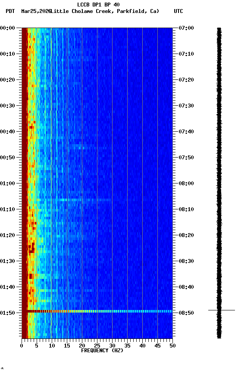Click the '00:20' PDT time label
The width and height of the screenshot is (238, 373).
pos(7,80)
